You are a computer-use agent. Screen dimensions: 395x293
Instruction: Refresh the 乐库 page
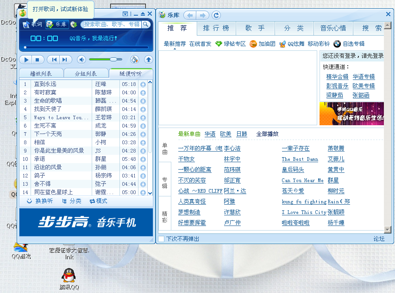216,15
